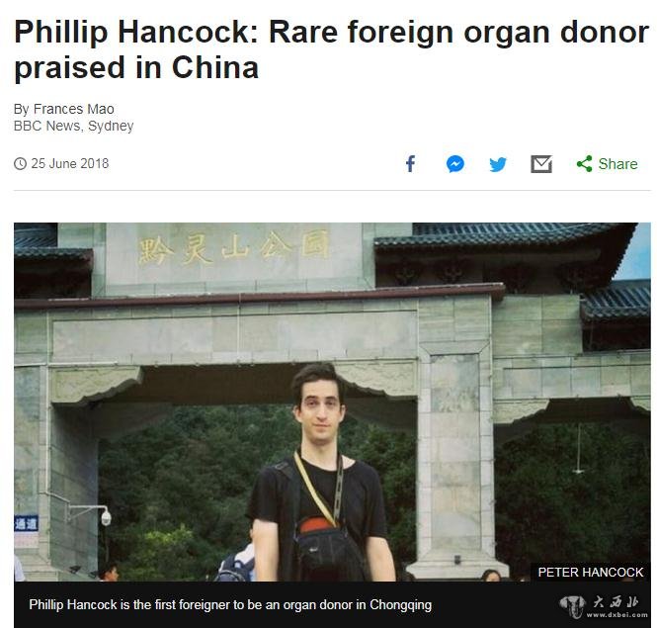Click the BBC News, Sydney byline
This screenshot has height=628, width=657.
73,126
